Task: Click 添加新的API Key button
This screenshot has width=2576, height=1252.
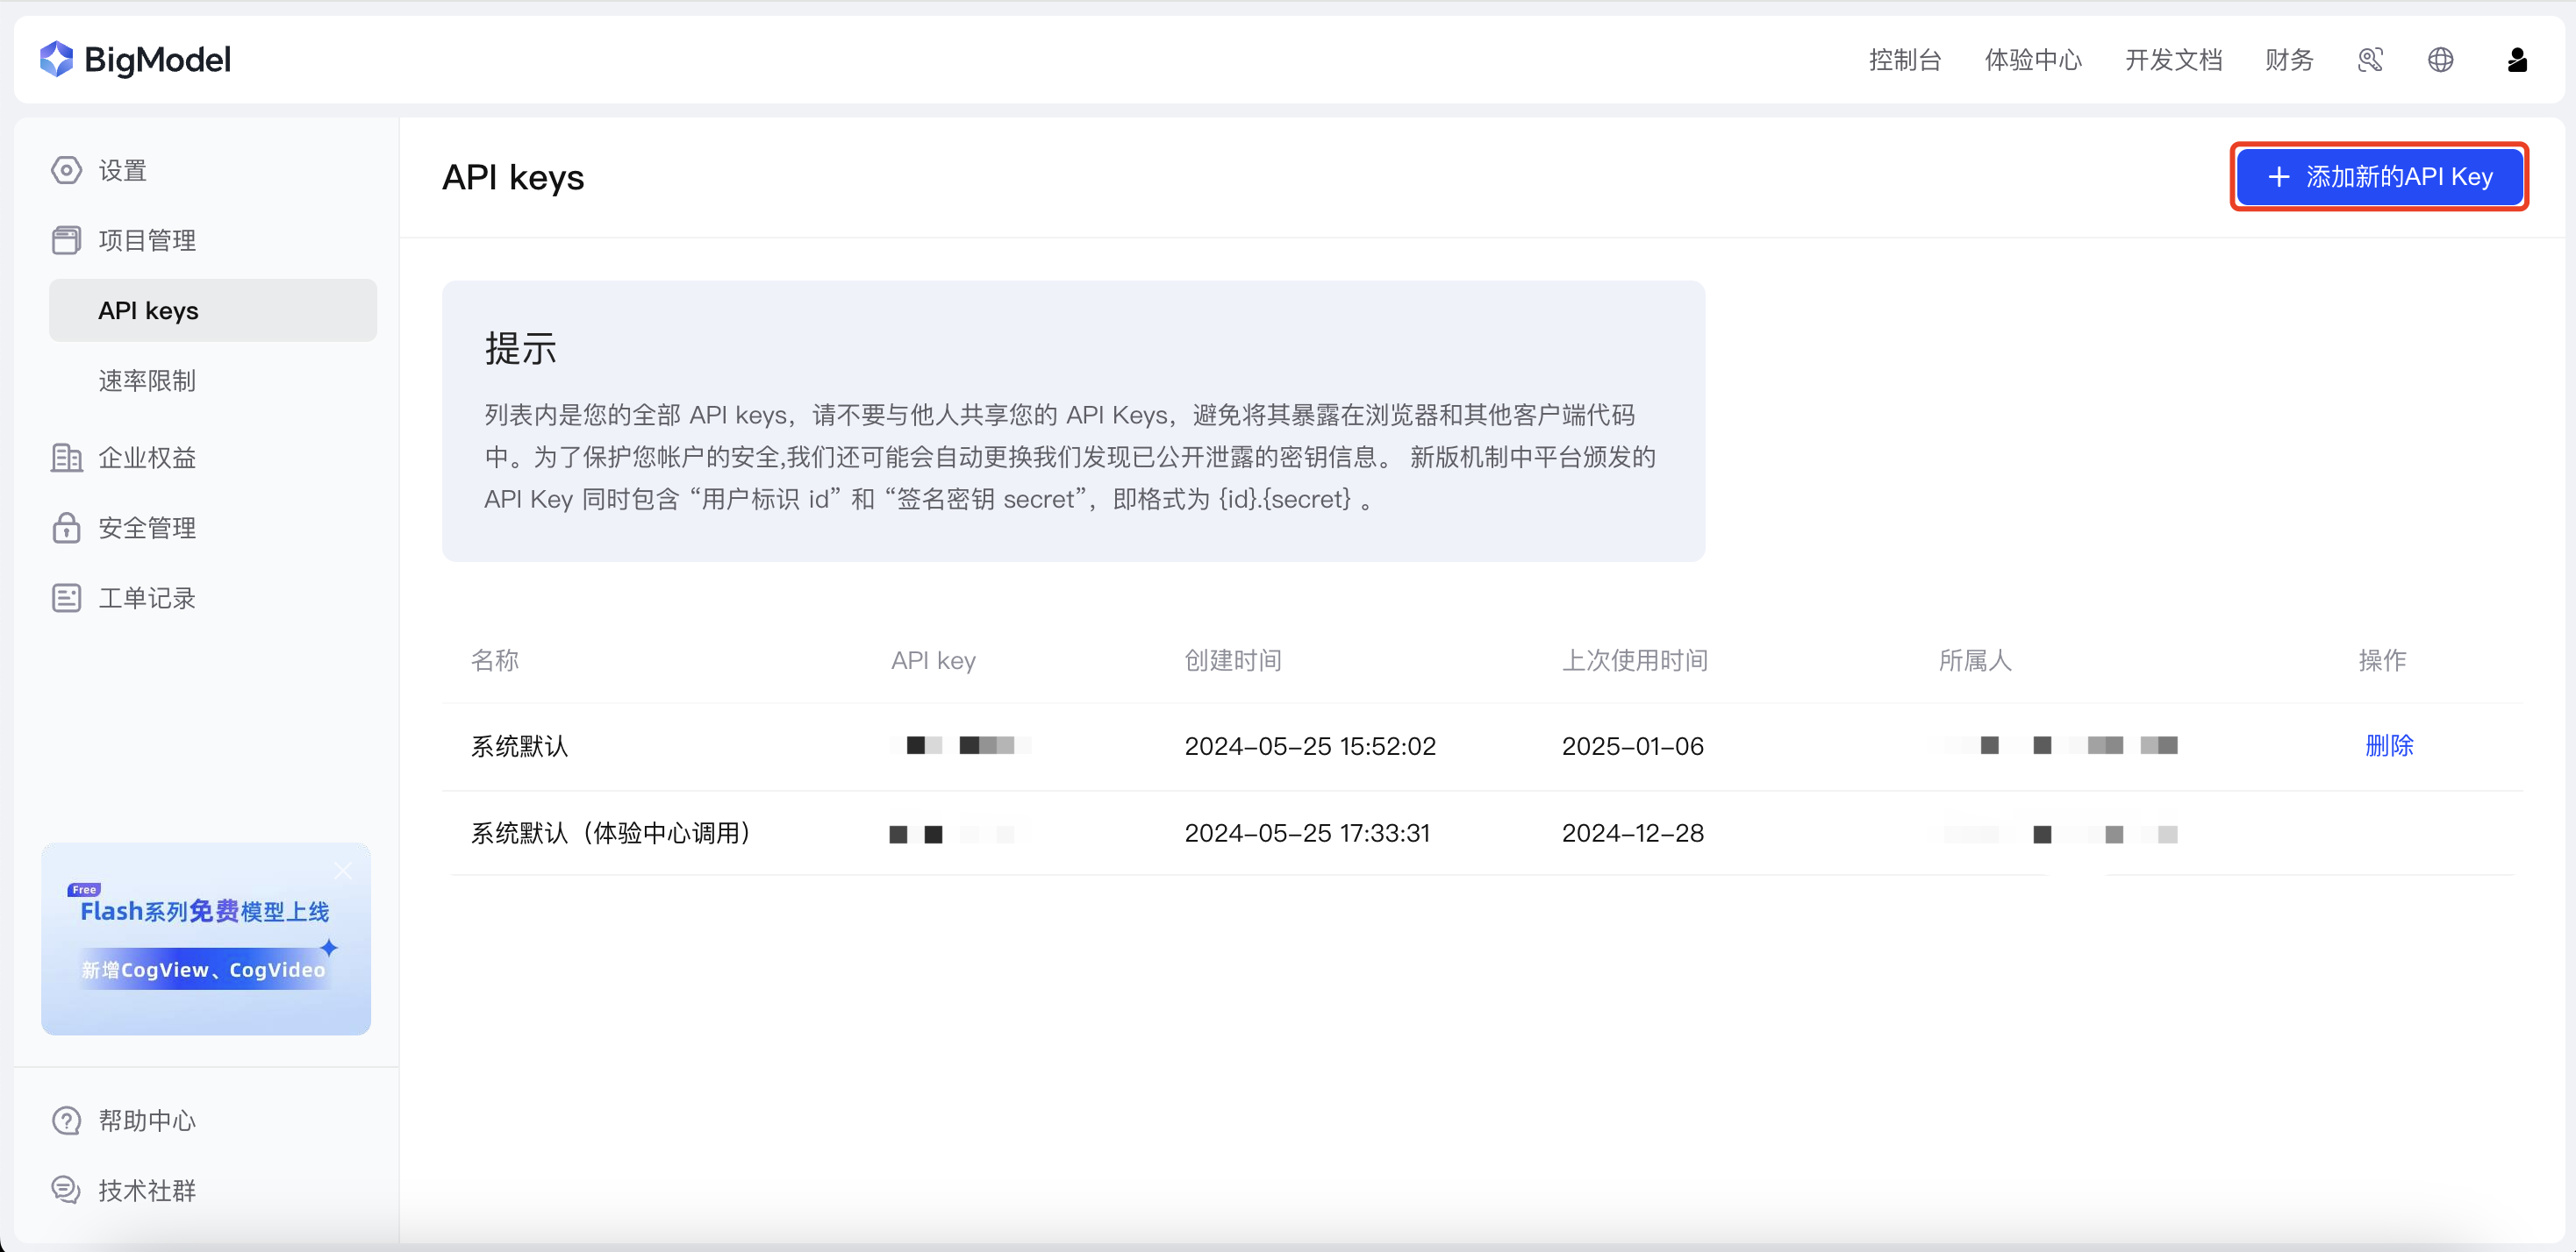Action: tap(2379, 177)
